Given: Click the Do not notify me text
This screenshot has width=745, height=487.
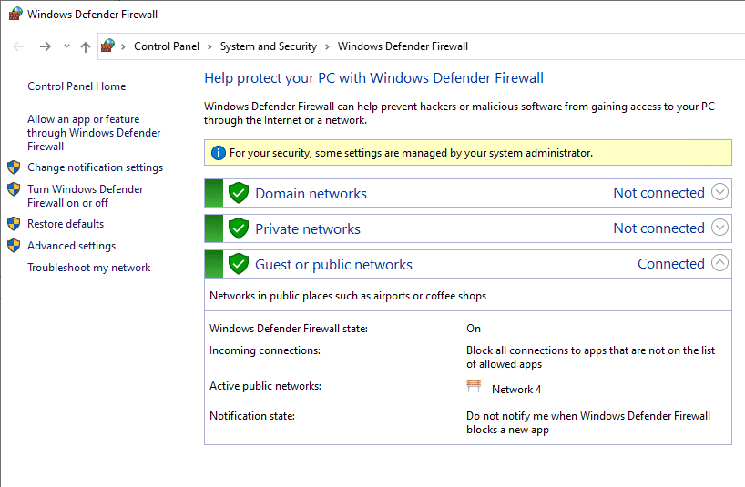Looking at the screenshot, I should (x=588, y=422).
